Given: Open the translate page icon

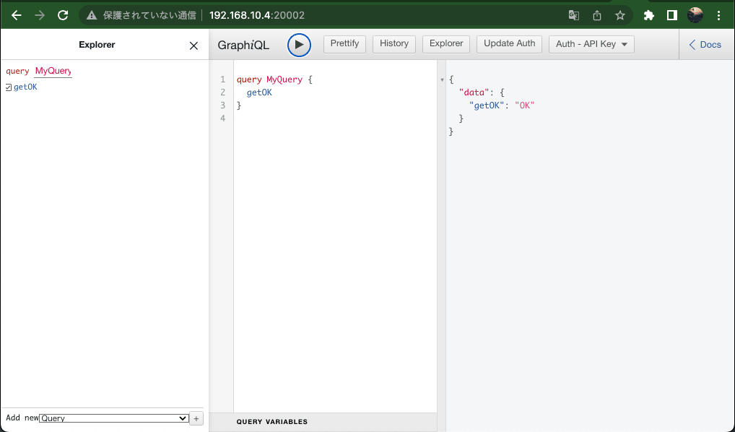Looking at the screenshot, I should click(574, 15).
